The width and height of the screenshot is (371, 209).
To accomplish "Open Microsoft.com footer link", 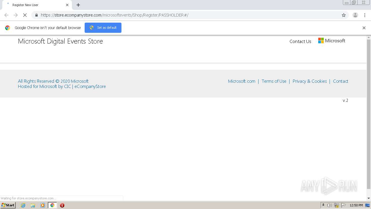I will tap(242, 81).
